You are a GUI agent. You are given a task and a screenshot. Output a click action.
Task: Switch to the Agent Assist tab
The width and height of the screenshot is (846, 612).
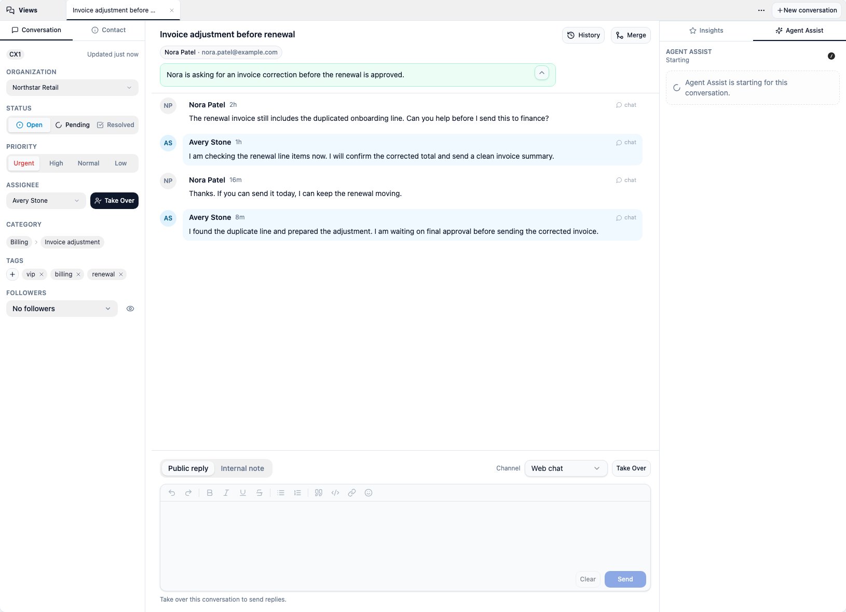[x=799, y=31]
